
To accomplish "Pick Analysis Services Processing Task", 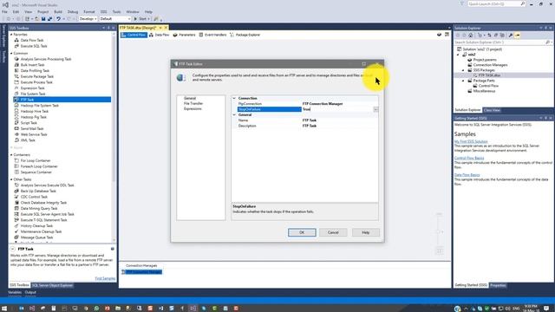I will [46, 59].
